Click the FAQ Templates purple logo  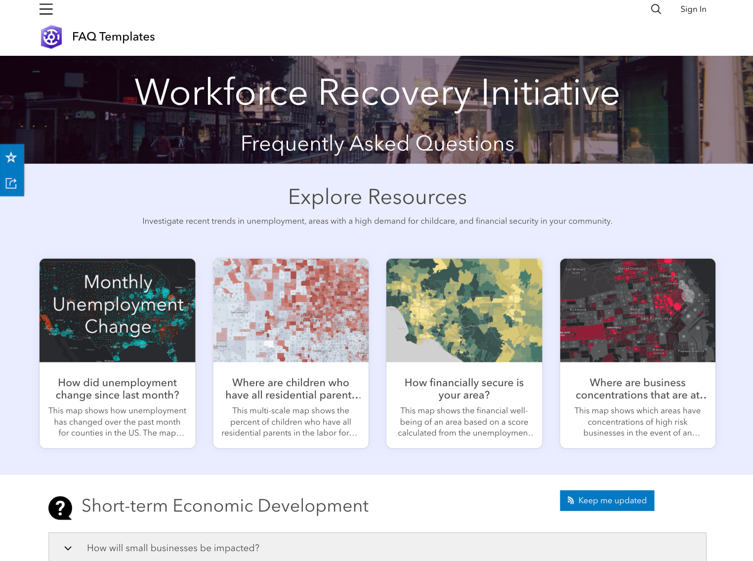(51, 37)
